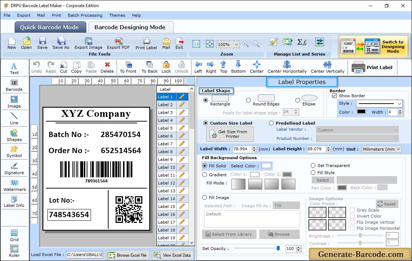This screenshot has width=412, height=261.
Task: Click Export Image icon
Action: (x=88, y=43)
